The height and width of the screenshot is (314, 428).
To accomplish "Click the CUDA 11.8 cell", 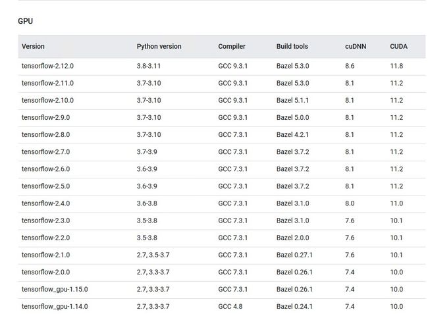I will click(396, 66).
